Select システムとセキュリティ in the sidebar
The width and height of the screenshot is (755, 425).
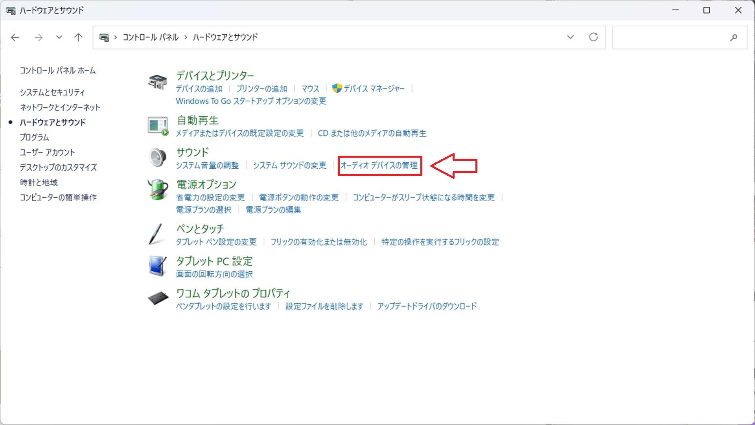[52, 92]
